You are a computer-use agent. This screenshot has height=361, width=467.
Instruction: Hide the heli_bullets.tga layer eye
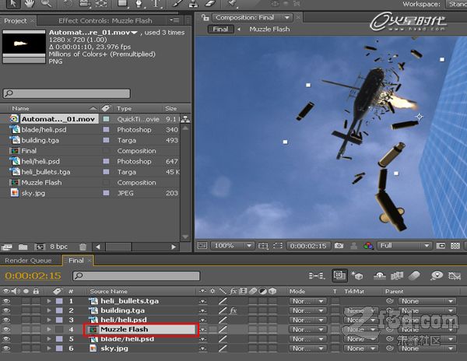pos(6,301)
